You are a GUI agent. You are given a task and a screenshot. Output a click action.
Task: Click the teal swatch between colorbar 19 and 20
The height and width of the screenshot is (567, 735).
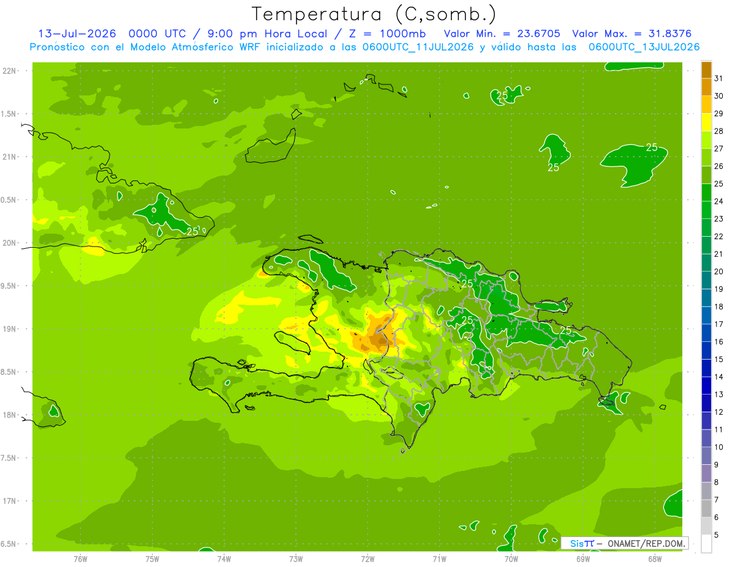[706, 281]
